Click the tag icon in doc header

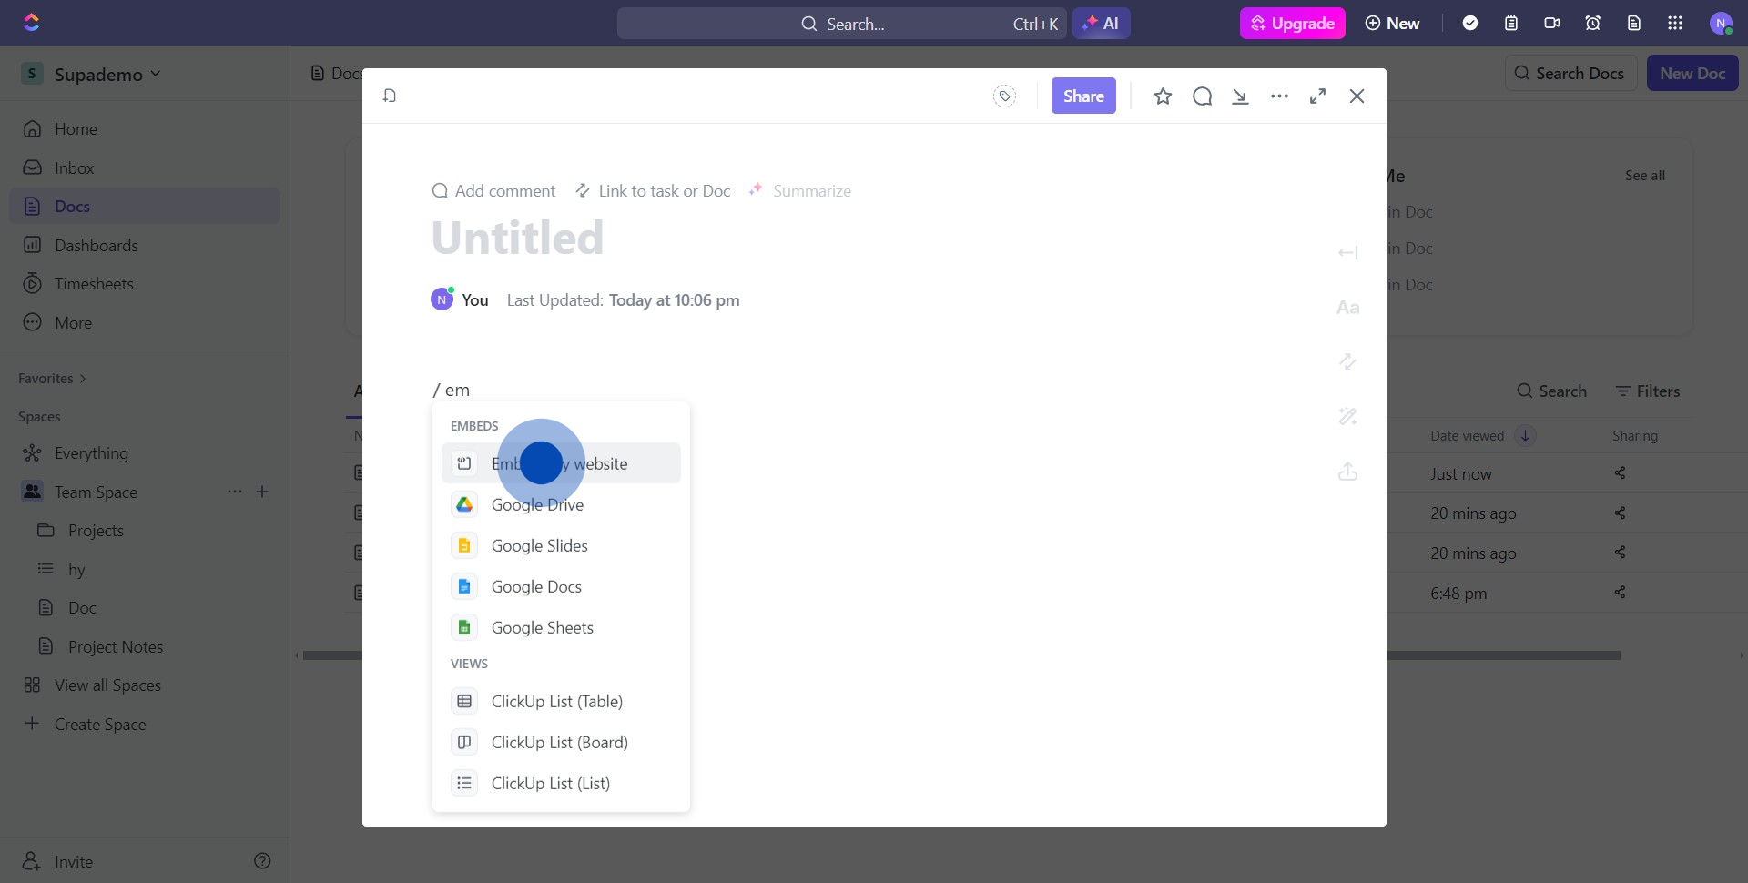[1004, 96]
